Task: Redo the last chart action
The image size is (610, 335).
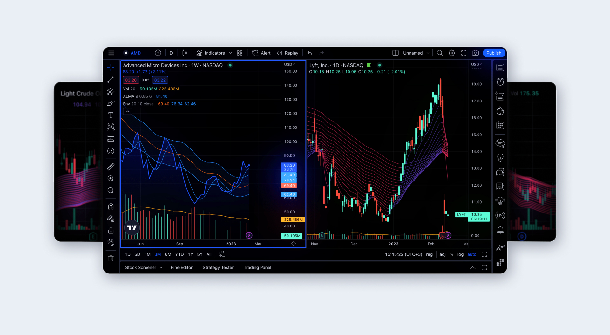Action: click(322, 53)
